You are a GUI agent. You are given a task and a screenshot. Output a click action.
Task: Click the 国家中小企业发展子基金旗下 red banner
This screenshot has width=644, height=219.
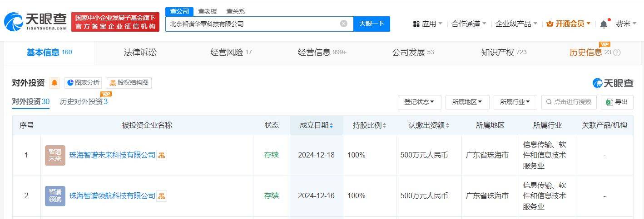[115, 22]
